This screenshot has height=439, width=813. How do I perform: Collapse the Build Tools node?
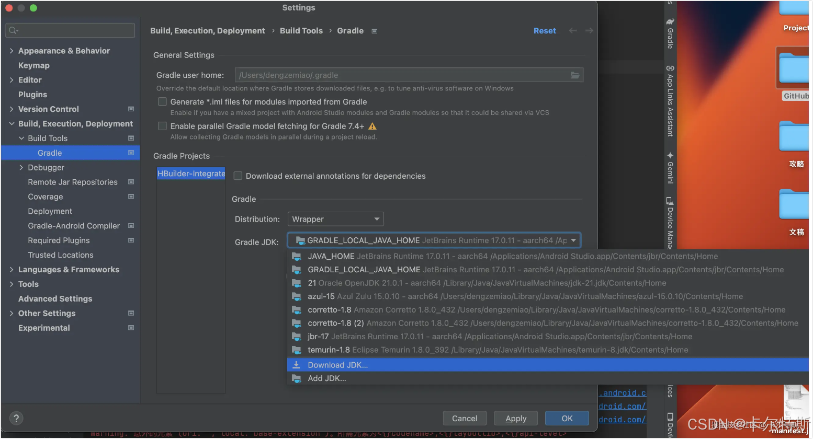pyautogui.click(x=21, y=138)
